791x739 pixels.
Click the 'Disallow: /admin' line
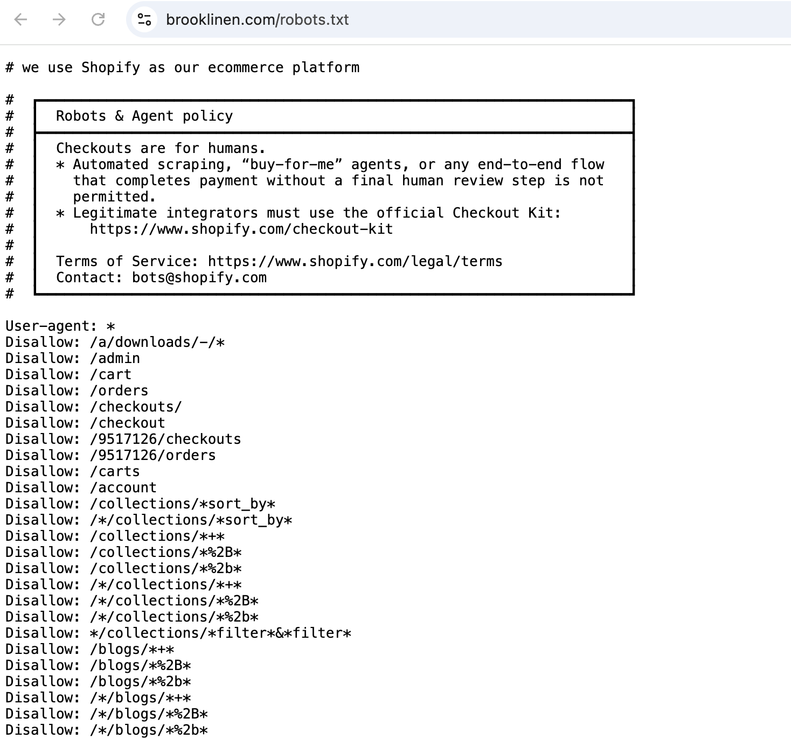coord(73,359)
